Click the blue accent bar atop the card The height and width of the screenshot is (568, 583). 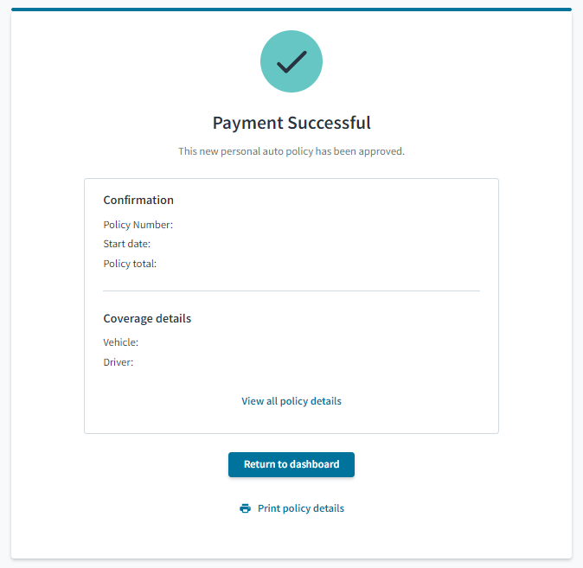291,10
